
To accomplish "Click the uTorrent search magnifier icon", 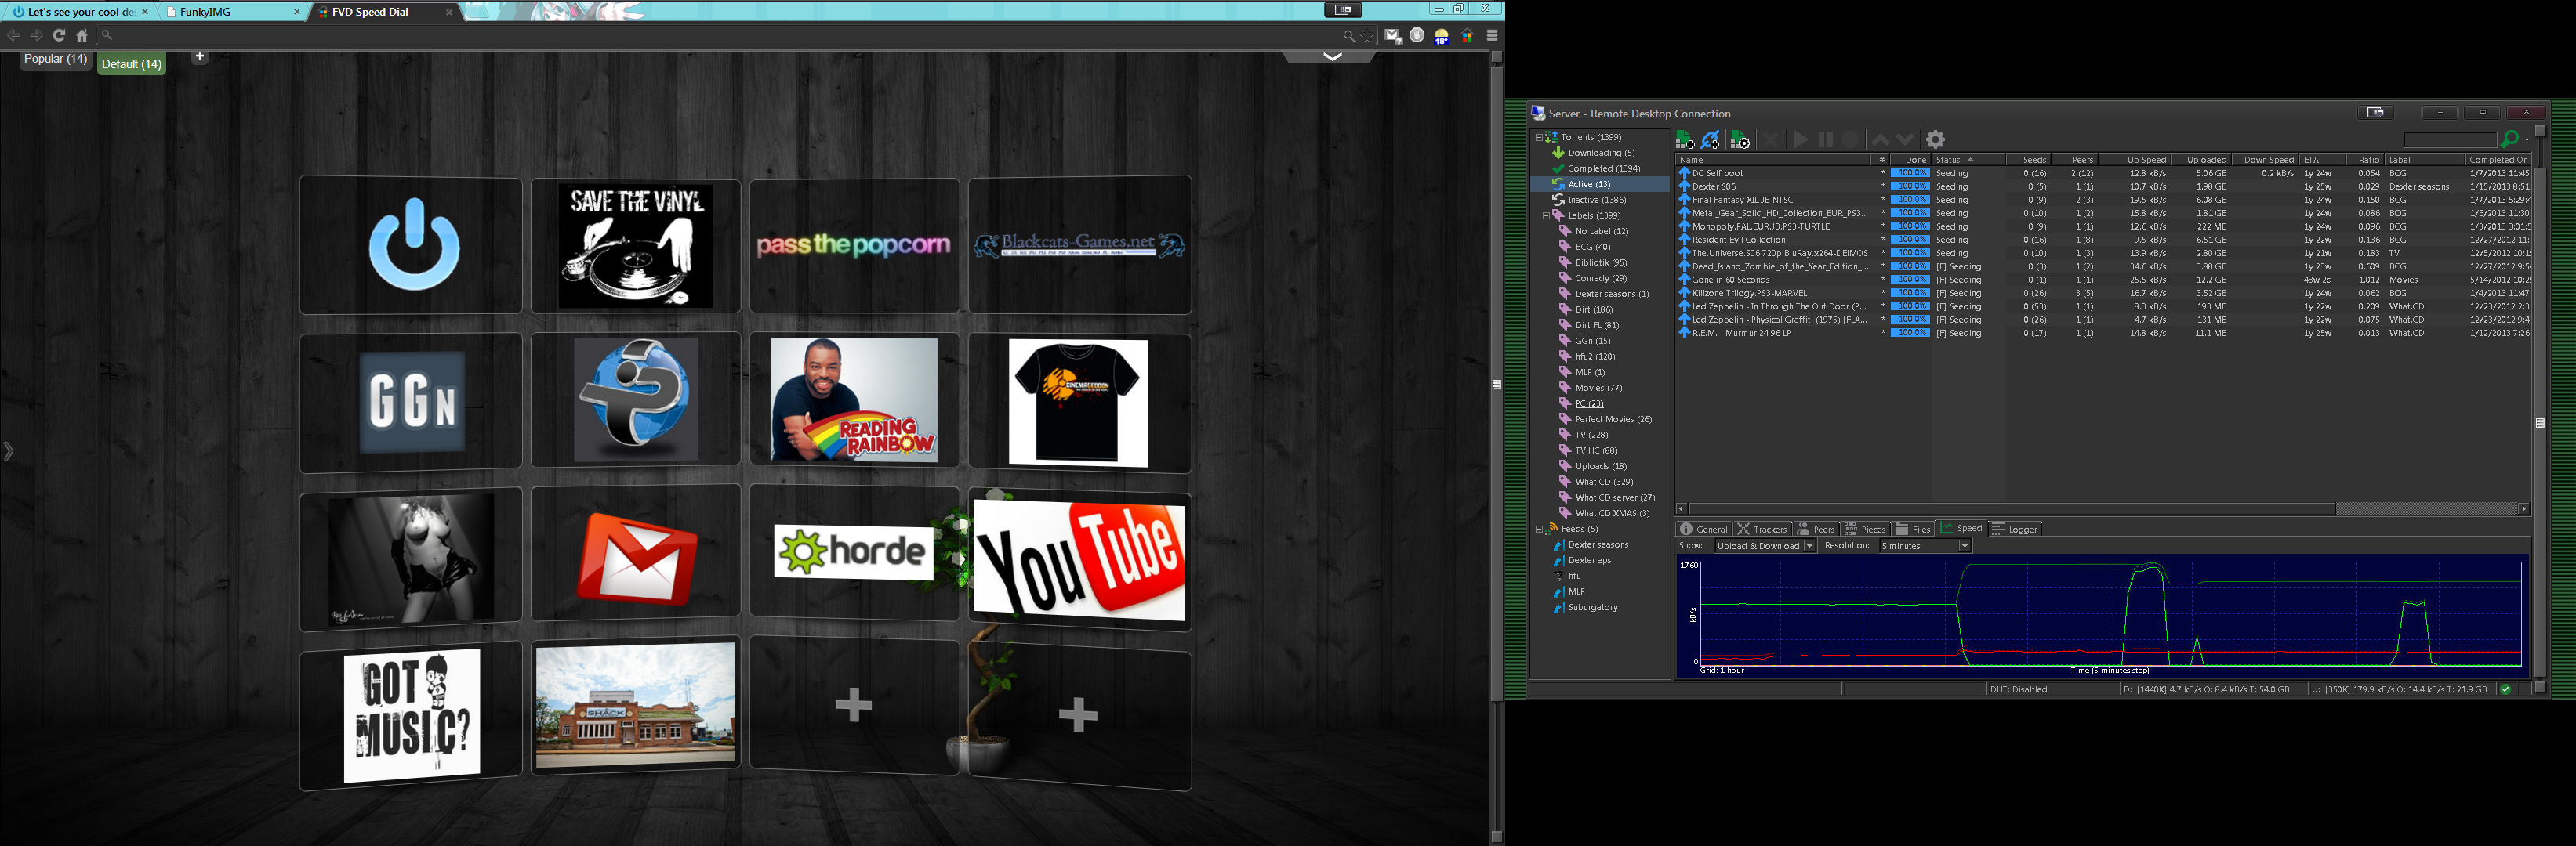I will tap(2509, 139).
